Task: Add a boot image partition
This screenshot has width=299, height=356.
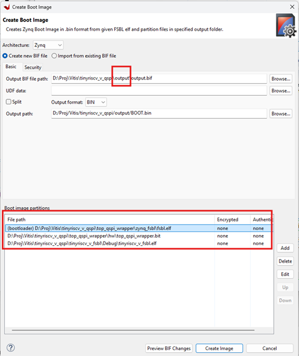Action: pos(285,248)
